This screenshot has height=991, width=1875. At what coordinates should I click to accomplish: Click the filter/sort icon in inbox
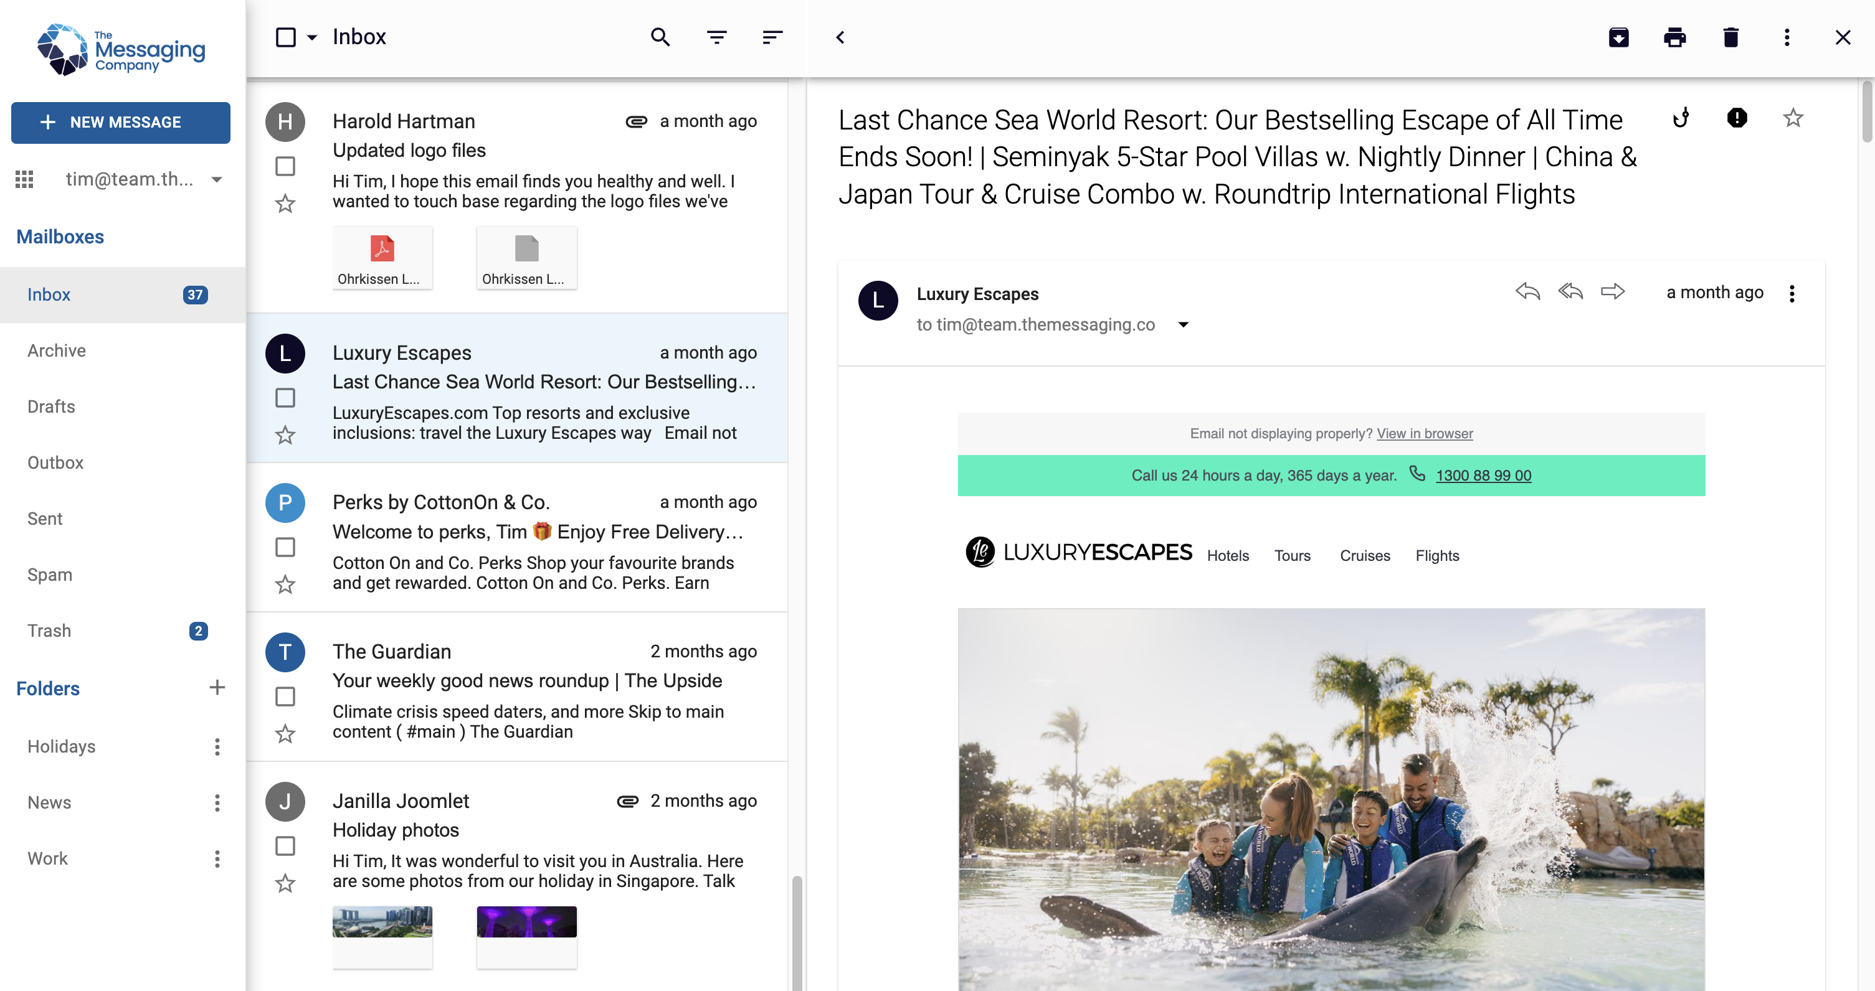point(717,36)
